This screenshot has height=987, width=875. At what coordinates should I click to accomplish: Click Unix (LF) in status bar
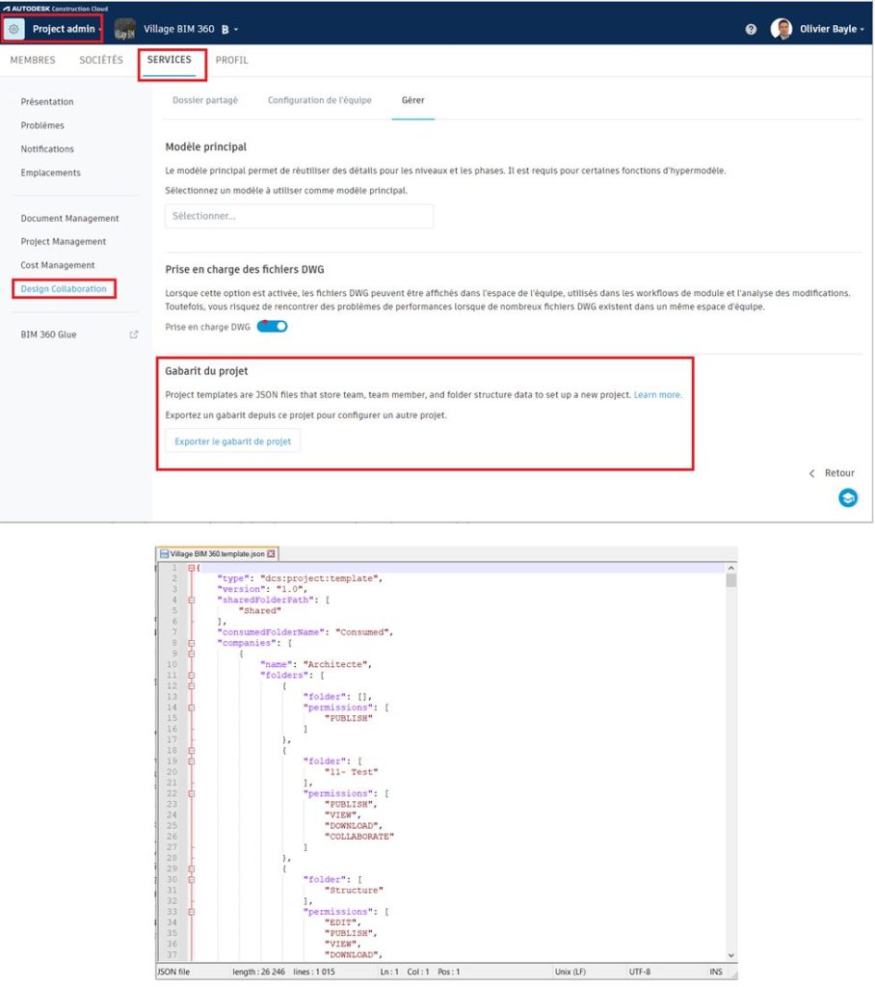coord(570,972)
